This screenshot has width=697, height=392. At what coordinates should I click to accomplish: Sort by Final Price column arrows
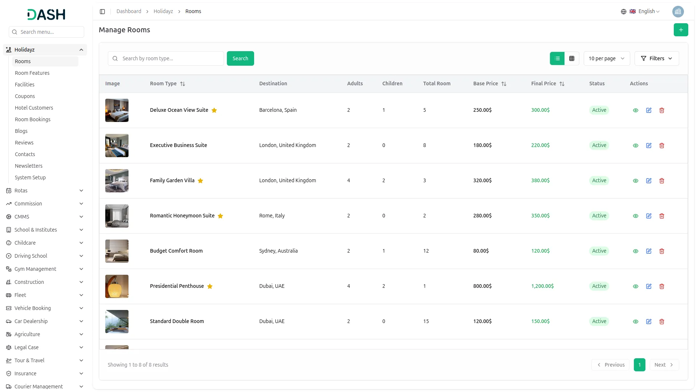pos(562,84)
